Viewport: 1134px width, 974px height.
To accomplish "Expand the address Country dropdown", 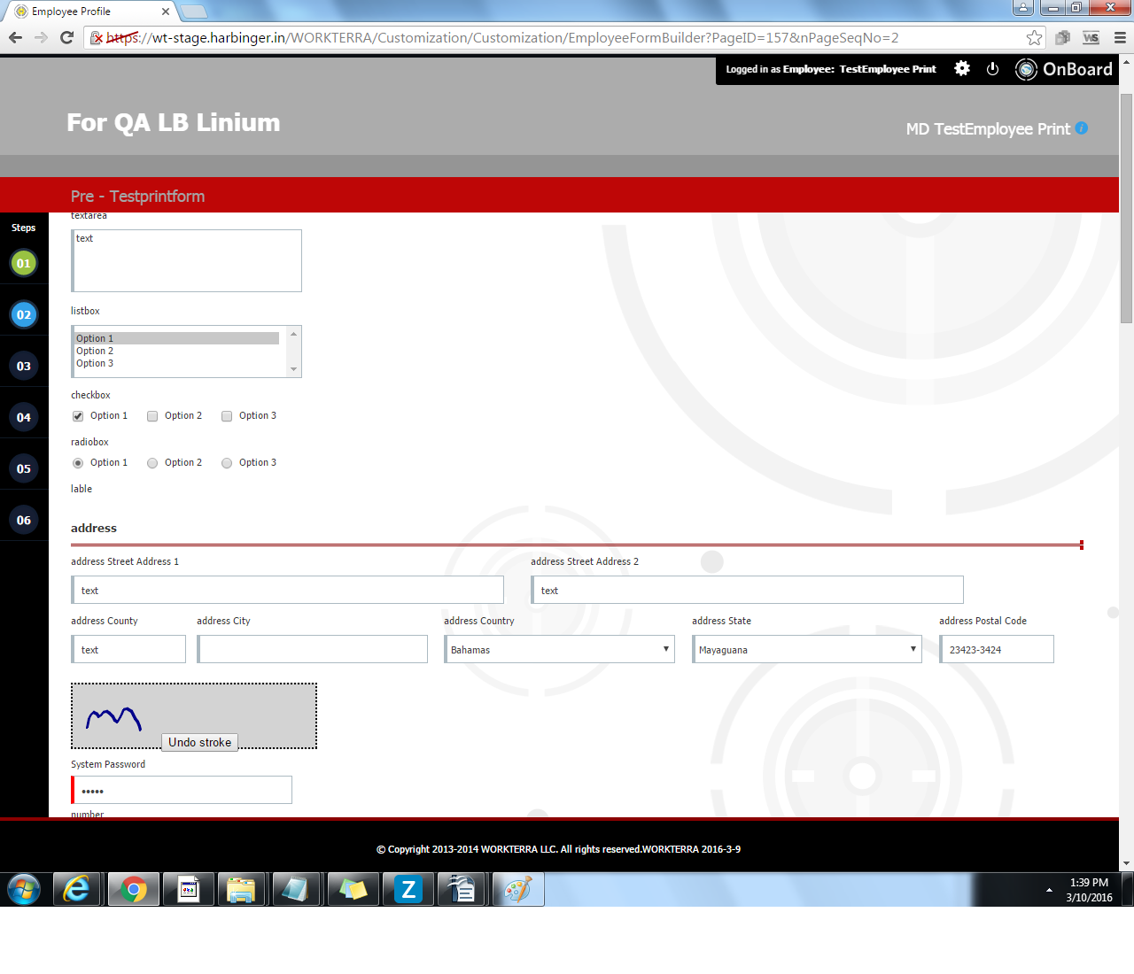I will (x=559, y=650).
